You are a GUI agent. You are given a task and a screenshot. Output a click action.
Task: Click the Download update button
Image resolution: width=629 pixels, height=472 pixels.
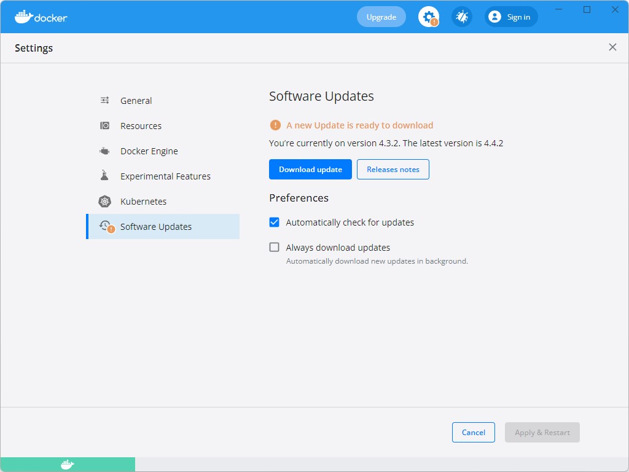click(x=310, y=169)
